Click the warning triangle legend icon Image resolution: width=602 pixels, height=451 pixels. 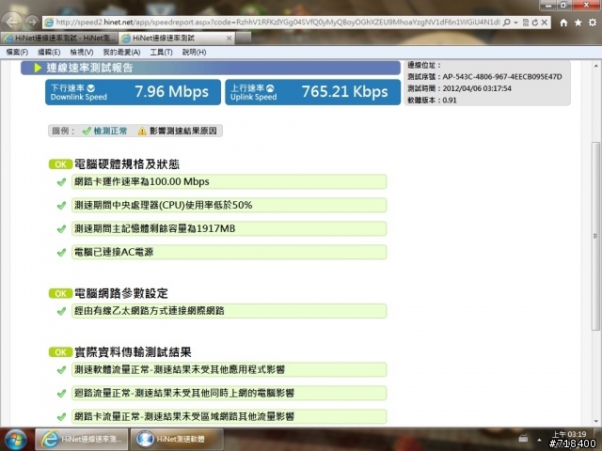click(142, 132)
